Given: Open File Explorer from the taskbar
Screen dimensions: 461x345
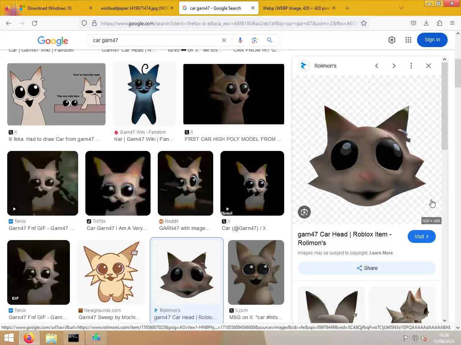Looking at the screenshot, I should coord(52,338).
